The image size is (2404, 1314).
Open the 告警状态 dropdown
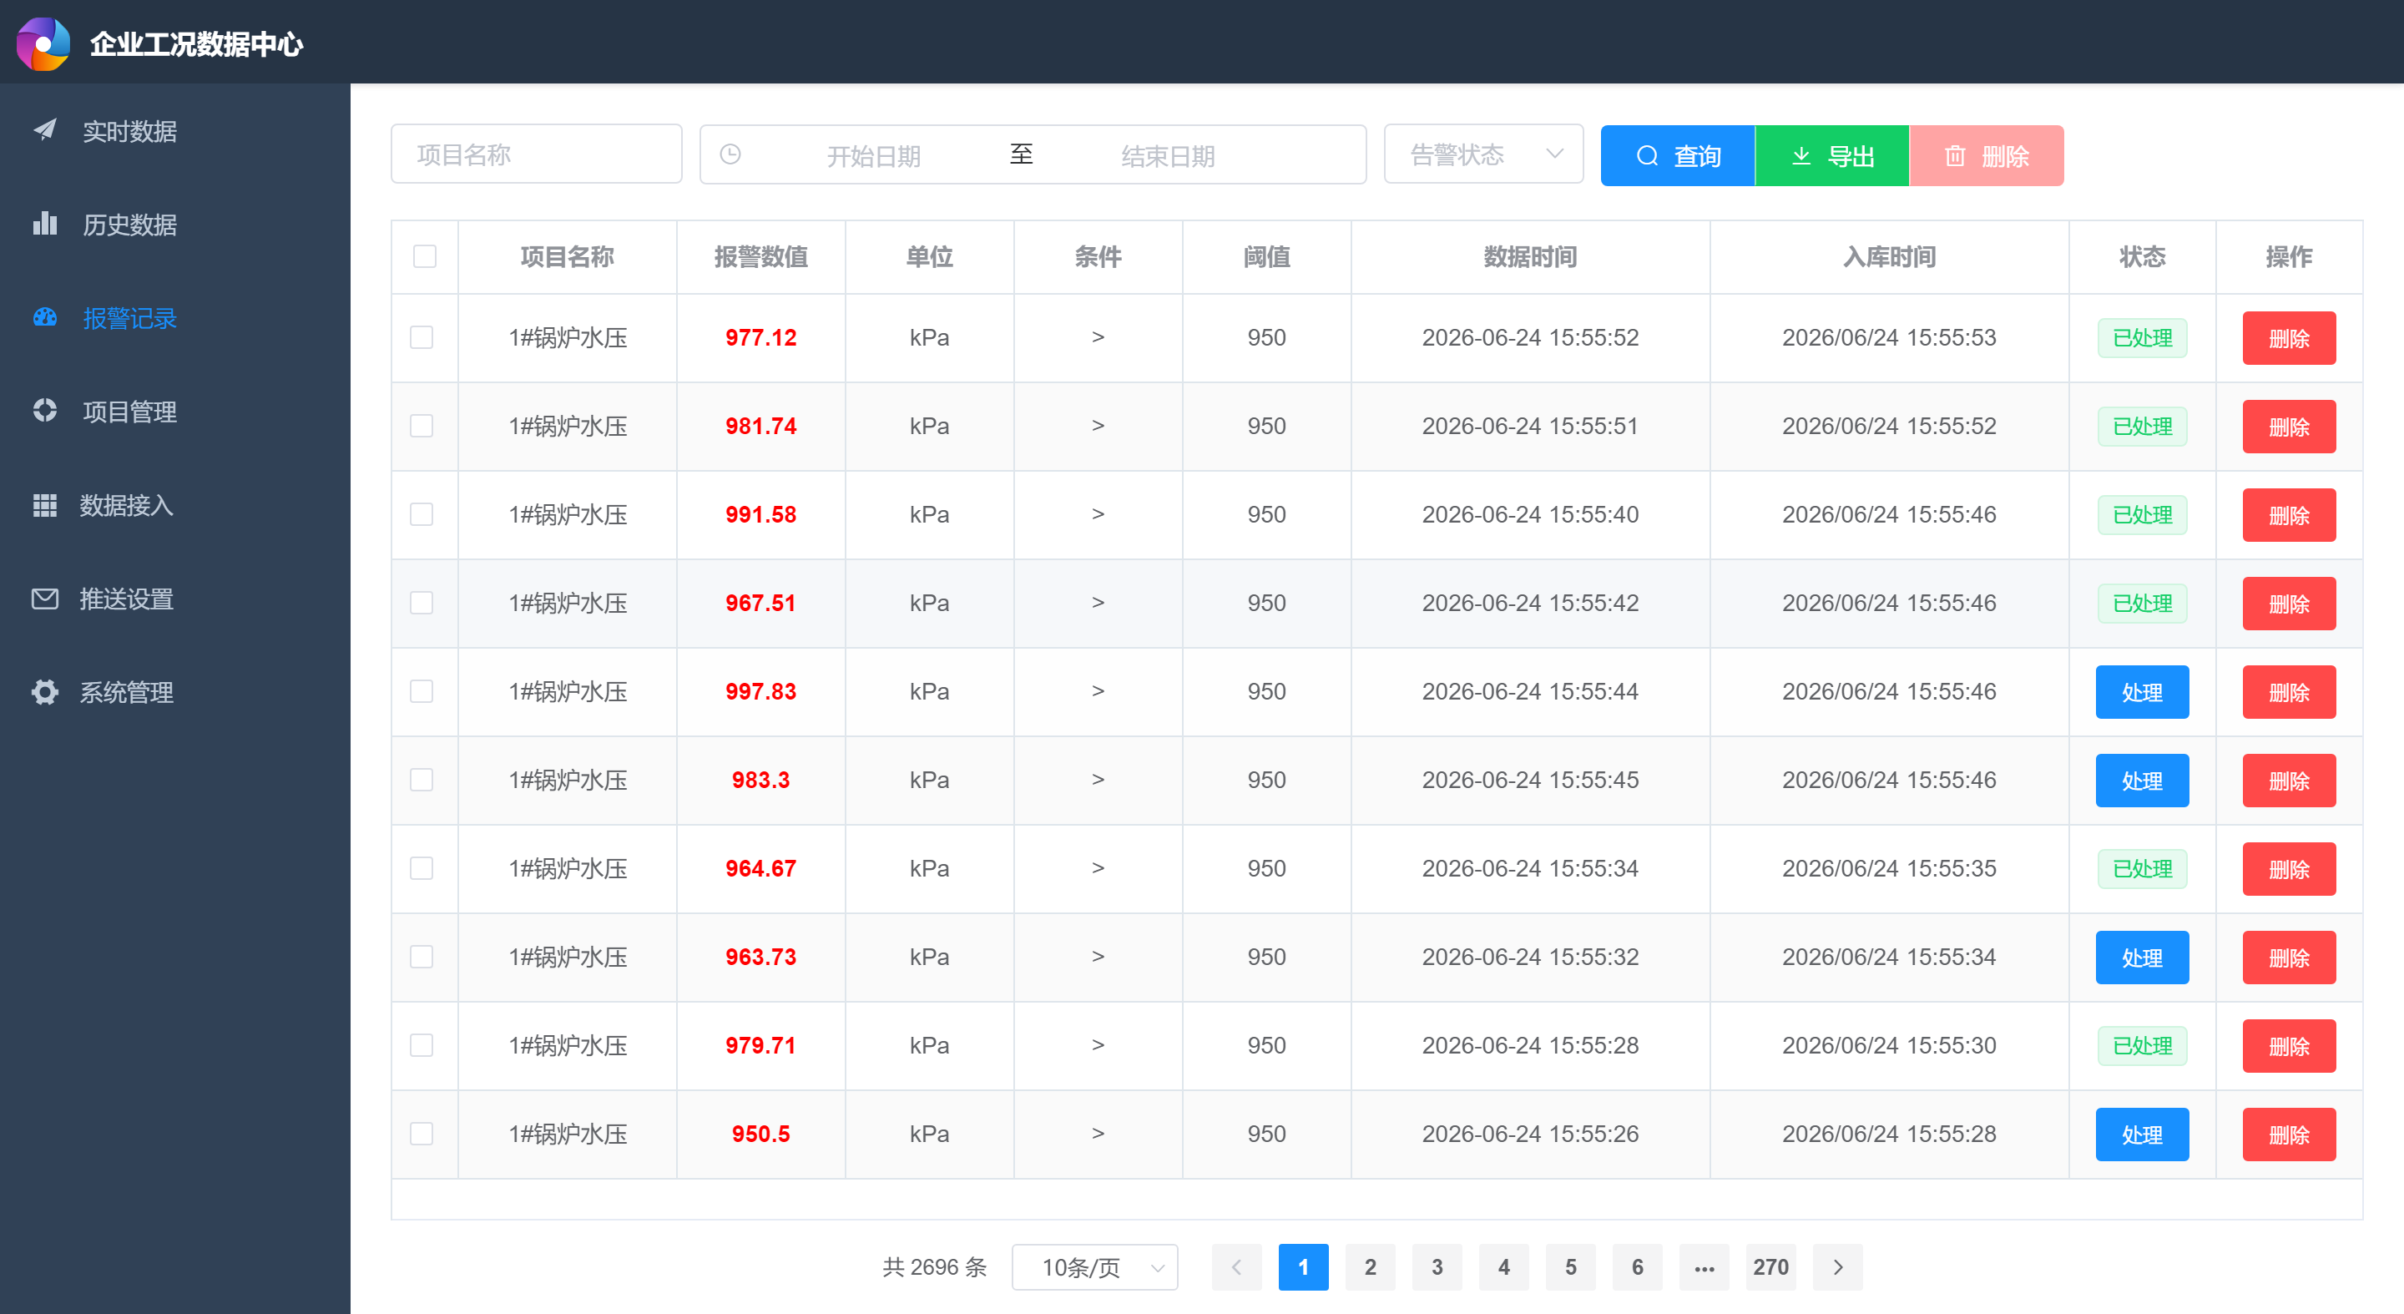1484,154
